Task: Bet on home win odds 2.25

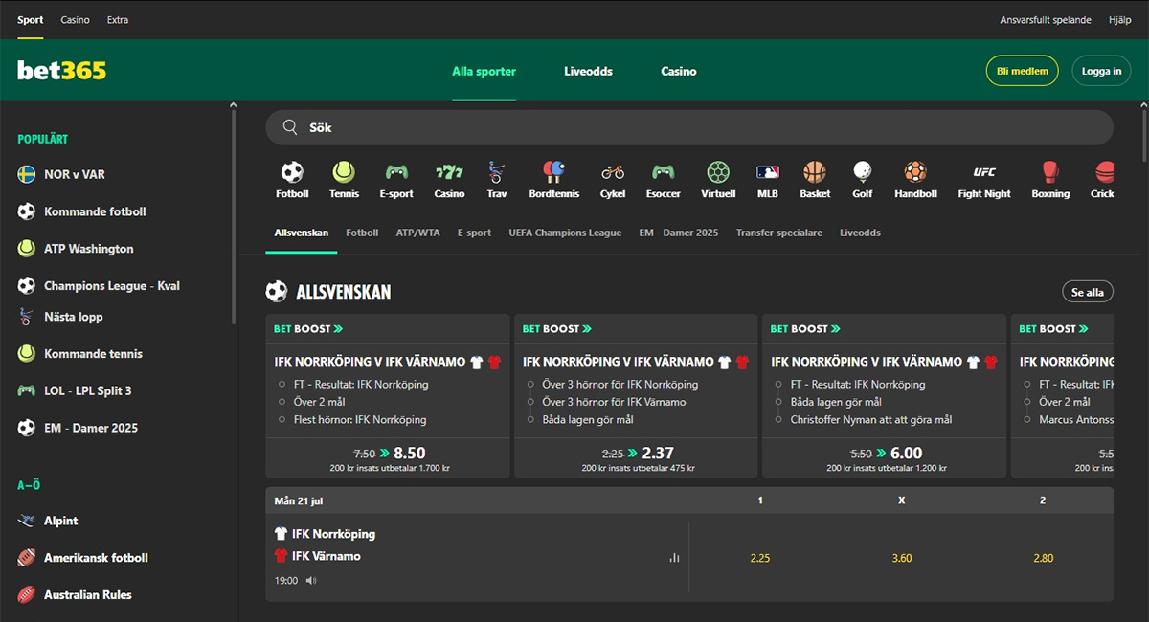Action: [x=760, y=558]
